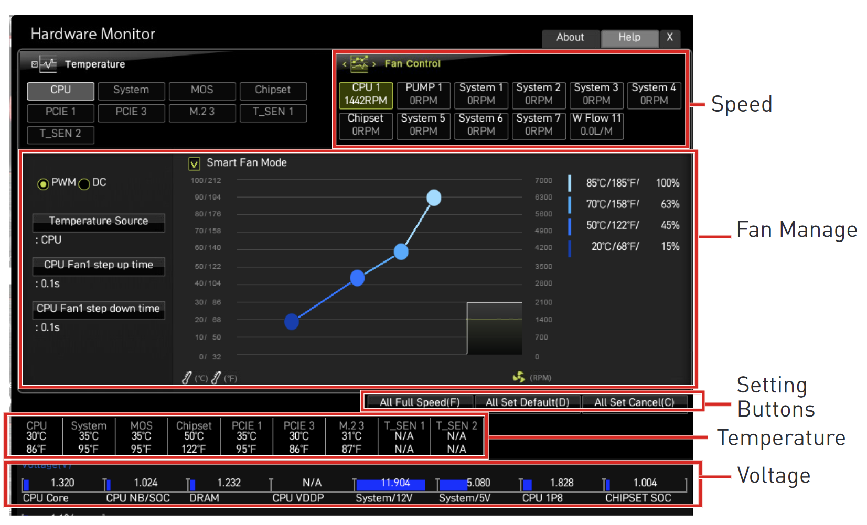
Task: Click the All Set Cancel(C) button
Action: click(x=634, y=402)
